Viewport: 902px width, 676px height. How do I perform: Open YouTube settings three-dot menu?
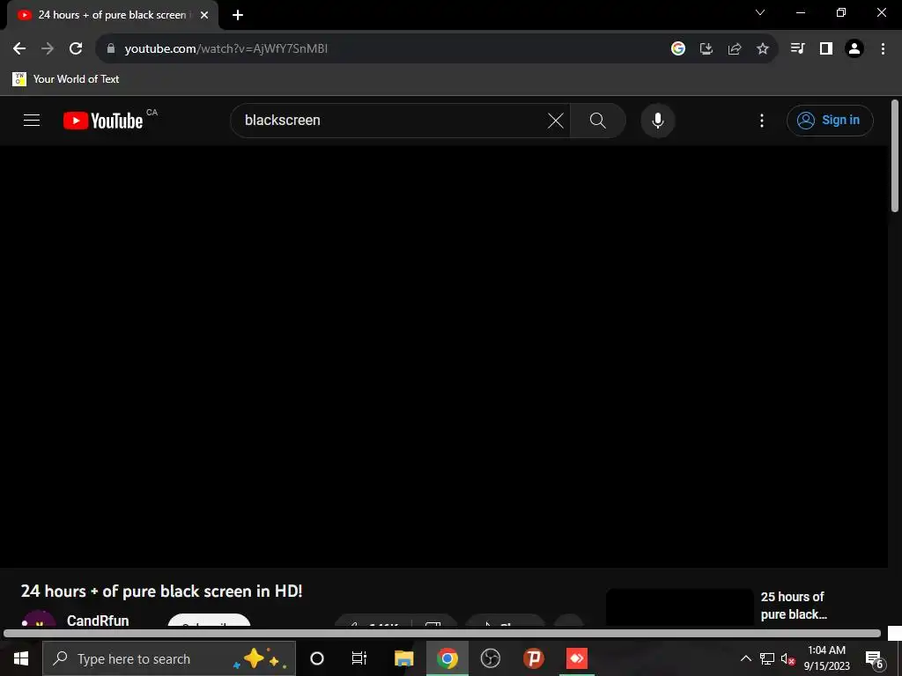762,121
